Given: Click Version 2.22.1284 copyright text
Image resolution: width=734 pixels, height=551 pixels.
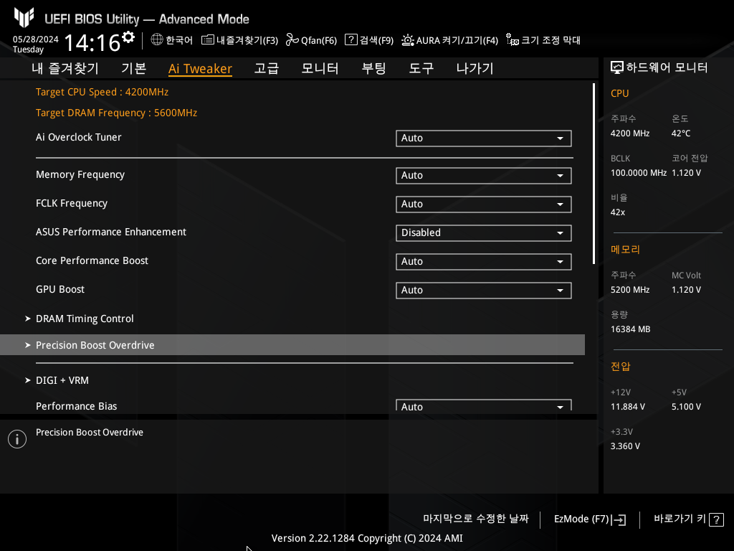Looking at the screenshot, I should [x=367, y=538].
